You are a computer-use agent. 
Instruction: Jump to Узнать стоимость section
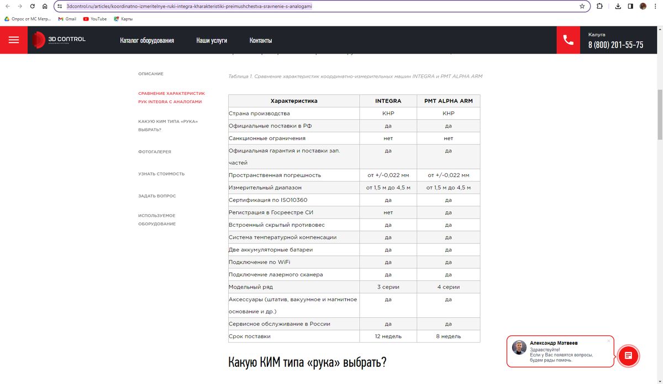click(161, 174)
